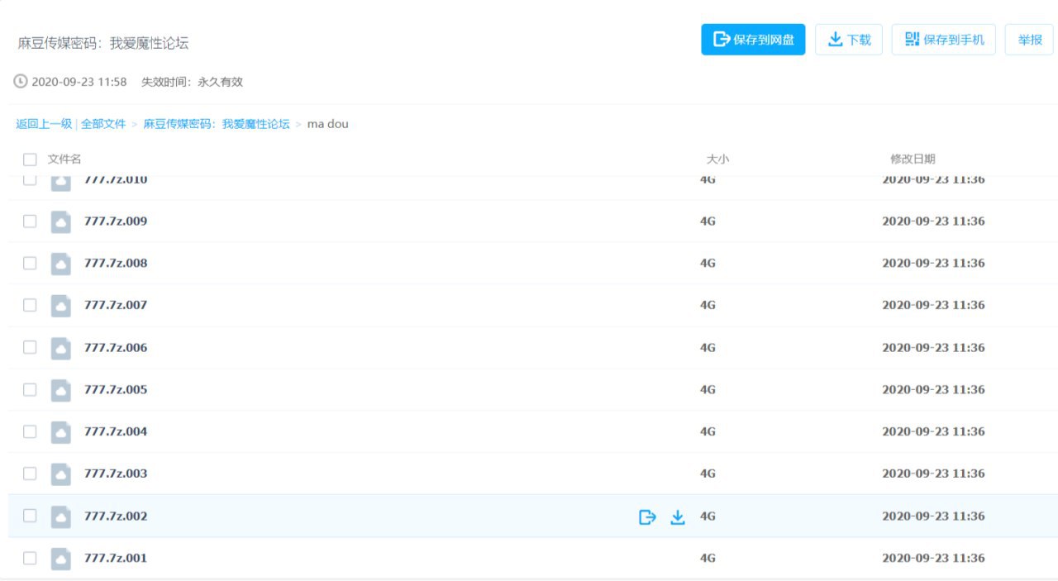Go back via 返回上一级 link
Image resolution: width=1058 pixels, height=581 pixels.
pyautogui.click(x=44, y=124)
